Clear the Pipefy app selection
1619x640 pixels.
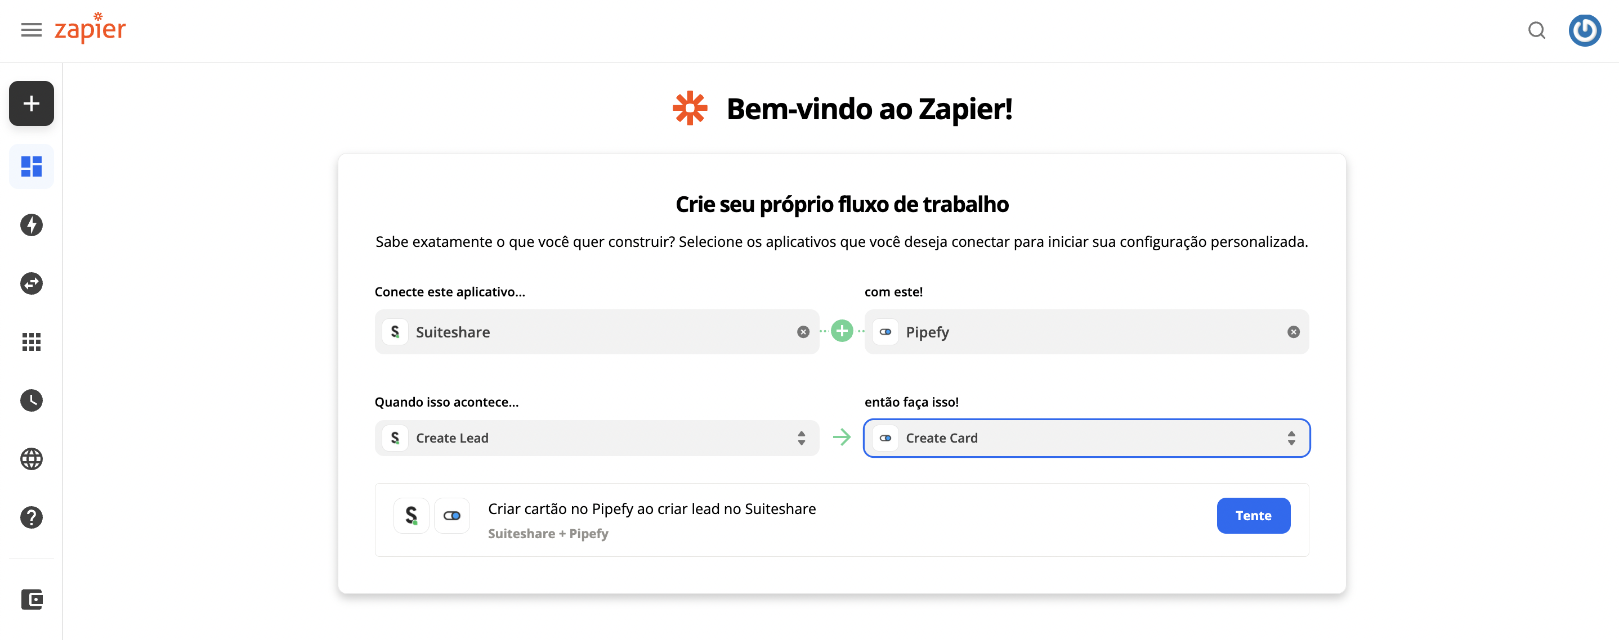click(x=1293, y=332)
